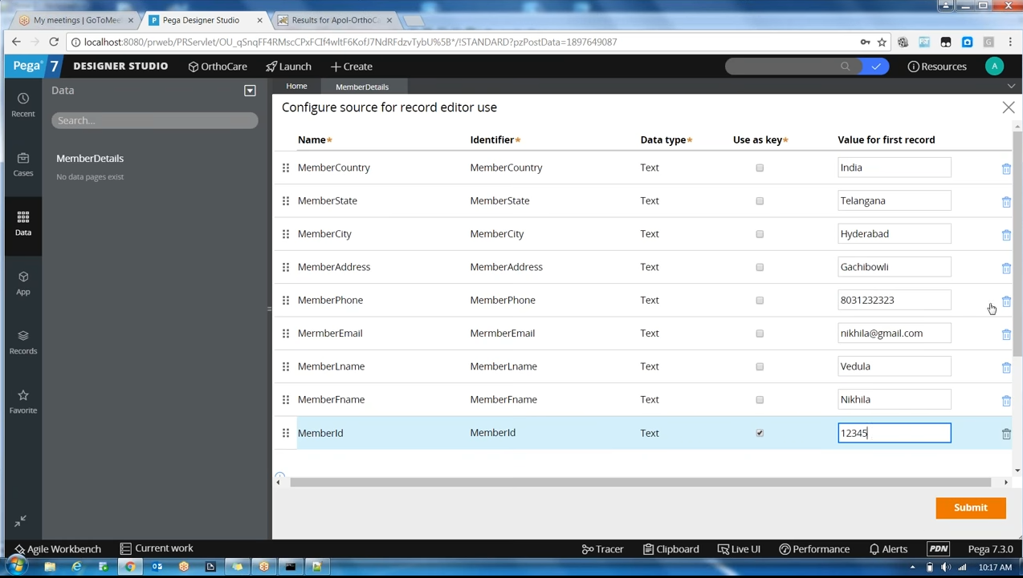
Task: Enable Use as key for MemberPhone
Action: click(x=759, y=300)
